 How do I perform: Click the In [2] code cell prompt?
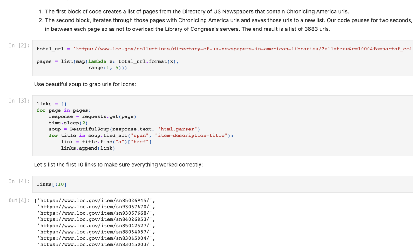click(19, 46)
